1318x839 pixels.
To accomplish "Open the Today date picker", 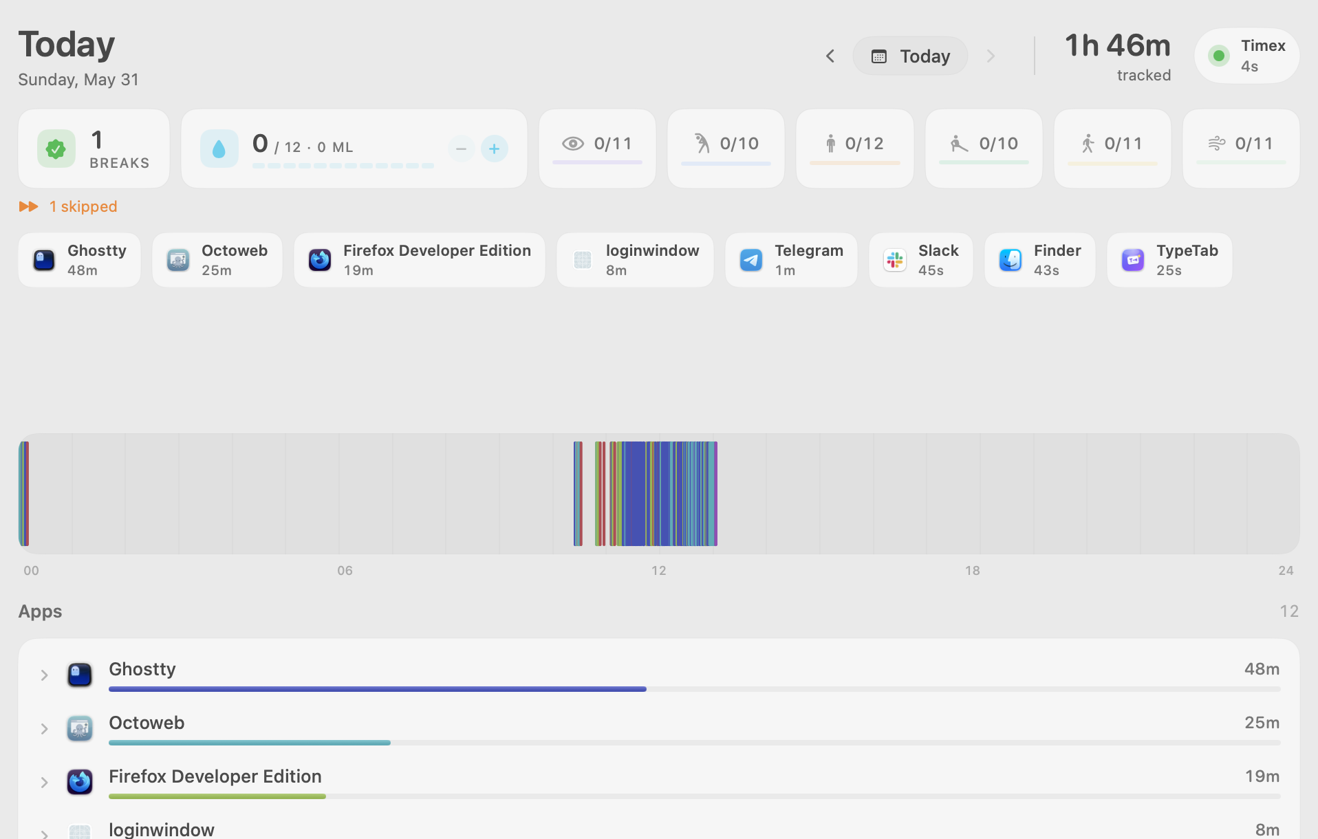I will point(910,56).
